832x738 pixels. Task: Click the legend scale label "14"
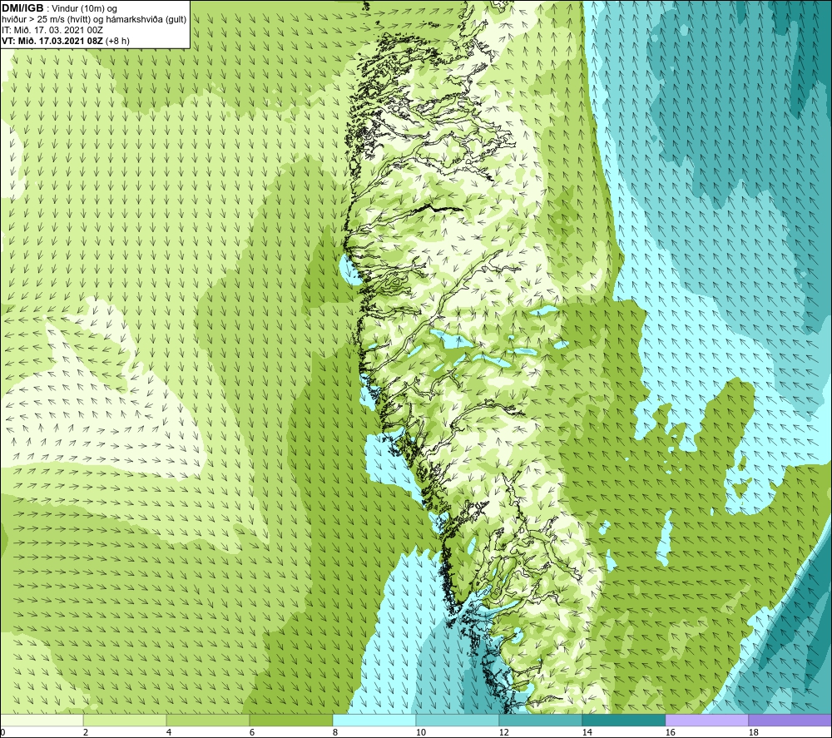coord(587,733)
